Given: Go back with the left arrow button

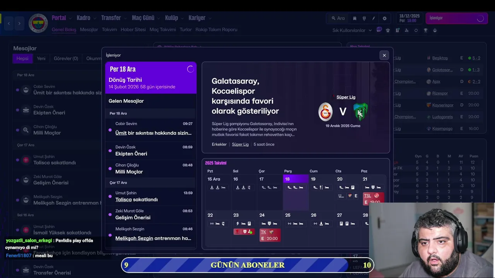Looking at the screenshot, I should [x=9, y=23].
